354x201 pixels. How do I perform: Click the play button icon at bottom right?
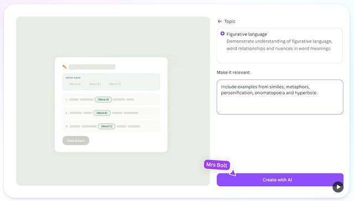[x=338, y=187]
